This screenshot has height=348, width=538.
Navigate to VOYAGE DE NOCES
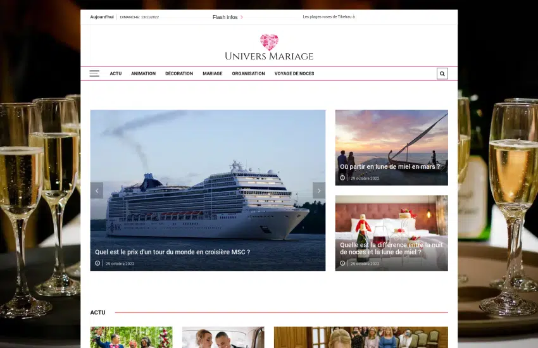[x=294, y=73]
